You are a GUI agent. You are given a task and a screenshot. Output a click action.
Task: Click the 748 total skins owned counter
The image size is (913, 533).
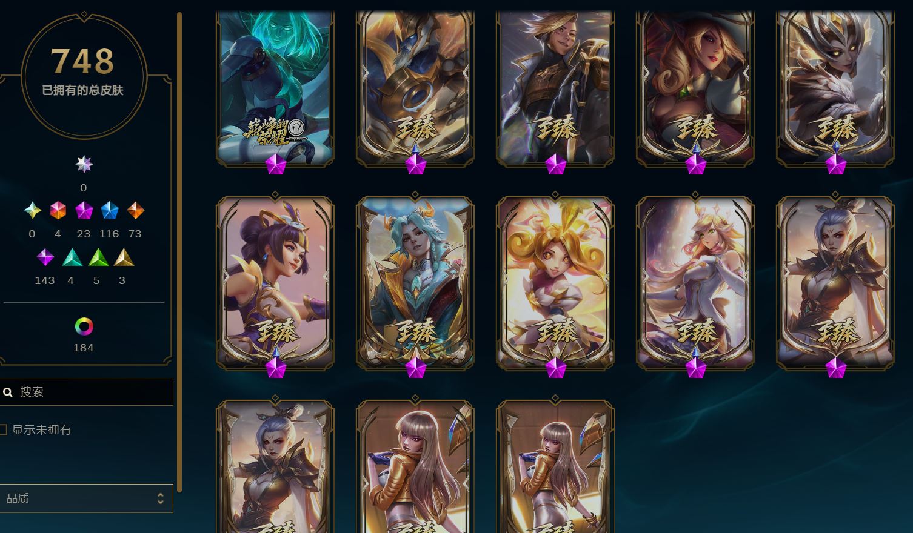coord(83,61)
